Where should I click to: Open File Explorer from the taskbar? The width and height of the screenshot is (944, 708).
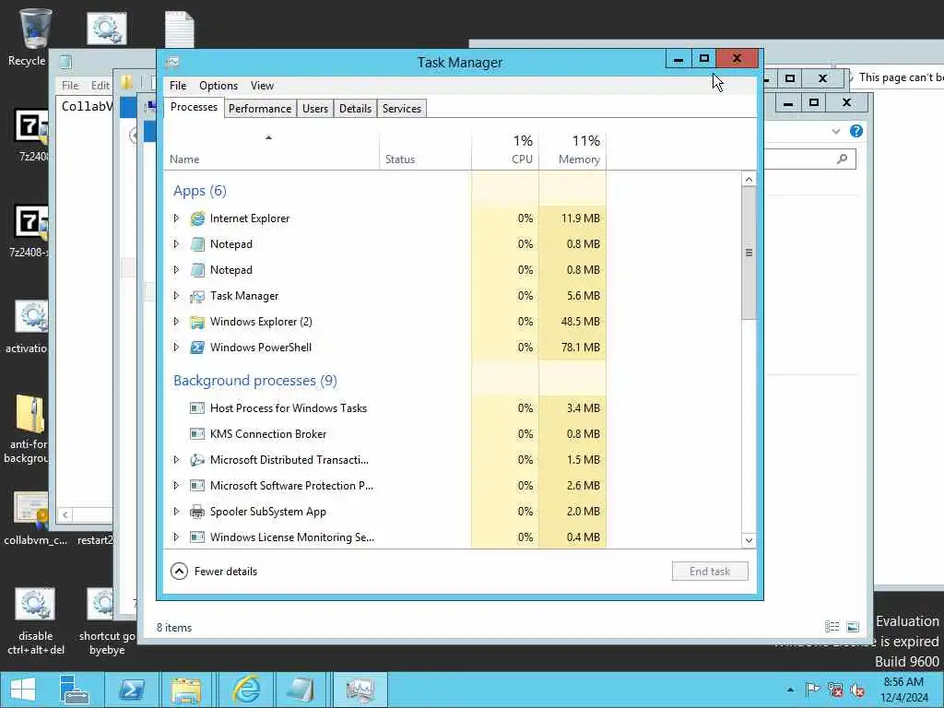coord(186,690)
